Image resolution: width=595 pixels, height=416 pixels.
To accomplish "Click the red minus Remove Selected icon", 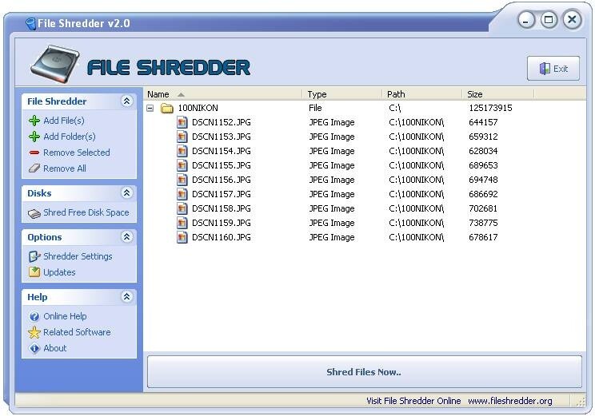I will point(34,153).
